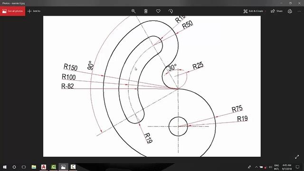Open the clock showing 4:45 AM

click(287, 167)
